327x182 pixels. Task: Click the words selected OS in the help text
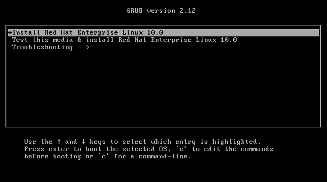pos(144,149)
